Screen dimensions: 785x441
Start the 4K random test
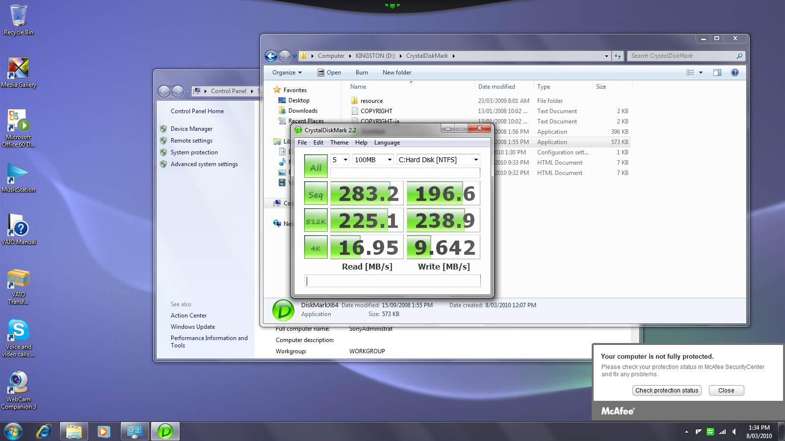pos(315,247)
